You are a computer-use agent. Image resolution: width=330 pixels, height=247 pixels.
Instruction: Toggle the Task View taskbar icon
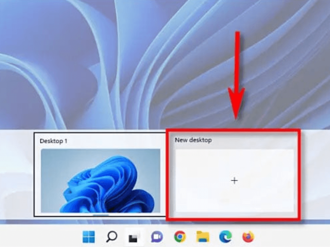tap(133, 238)
